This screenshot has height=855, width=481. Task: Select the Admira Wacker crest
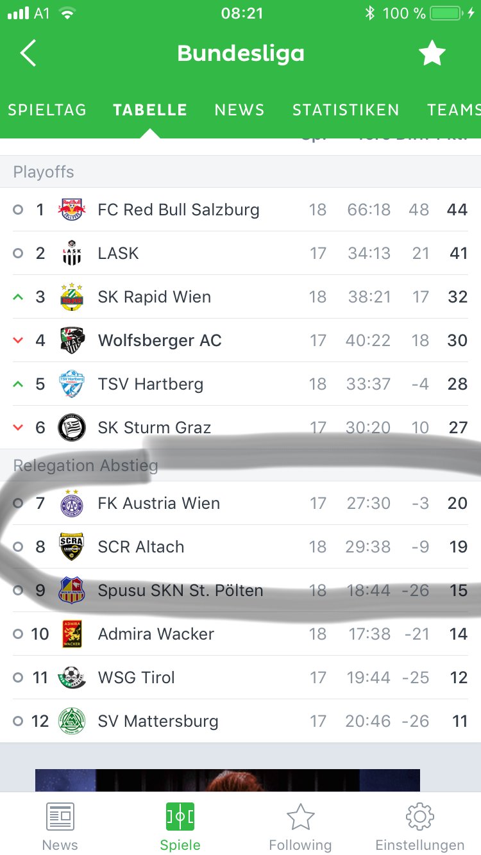tap(72, 634)
